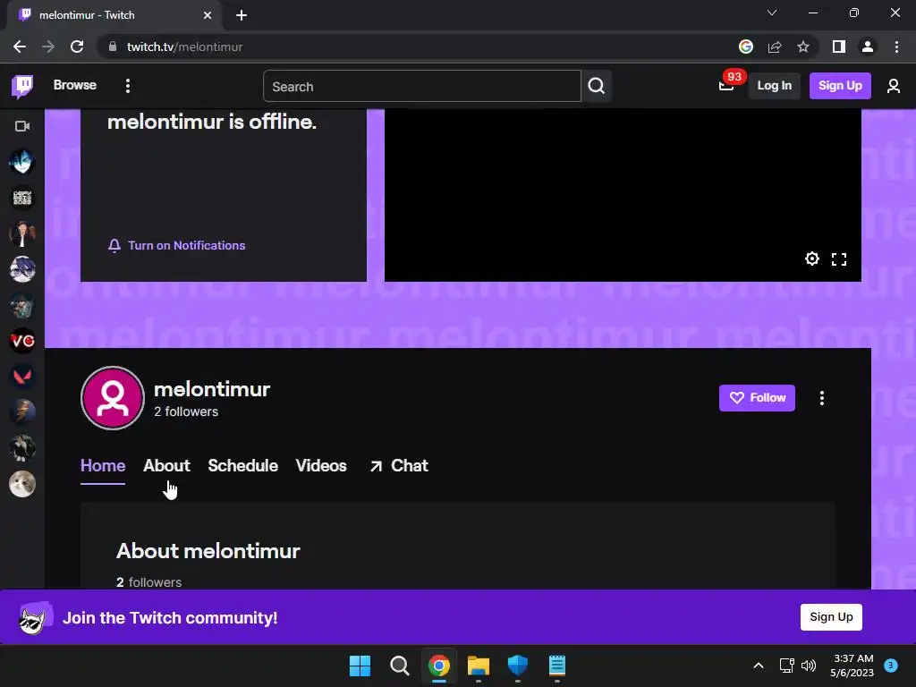Screen dimensions: 916x687
Task: Open the user account icon menu
Action: (894, 87)
